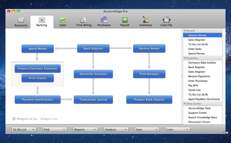Select Sales Register under Recent
Image resolution: width=231 pixels, height=143 pixels.
coord(203,40)
